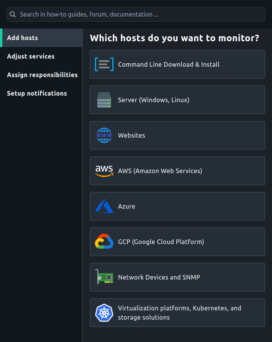The height and width of the screenshot is (342, 272).
Task: Open the Add hosts section
Action: 42,38
